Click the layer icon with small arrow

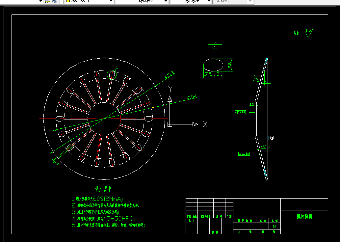tap(47, 1)
